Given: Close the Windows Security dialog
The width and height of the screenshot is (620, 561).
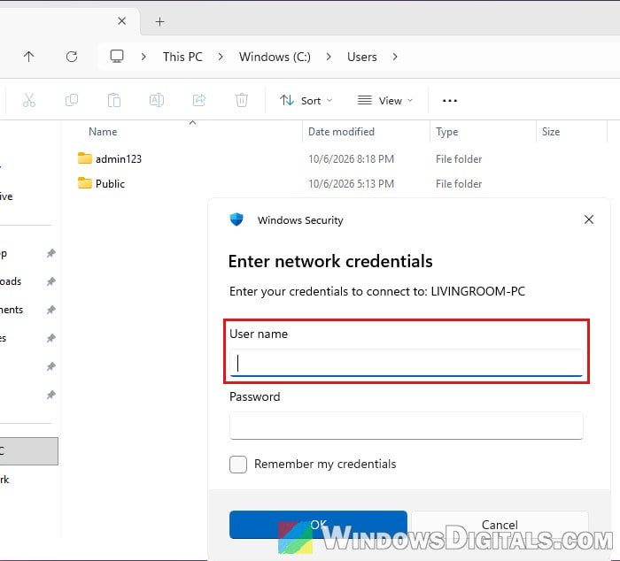Looking at the screenshot, I should [589, 219].
